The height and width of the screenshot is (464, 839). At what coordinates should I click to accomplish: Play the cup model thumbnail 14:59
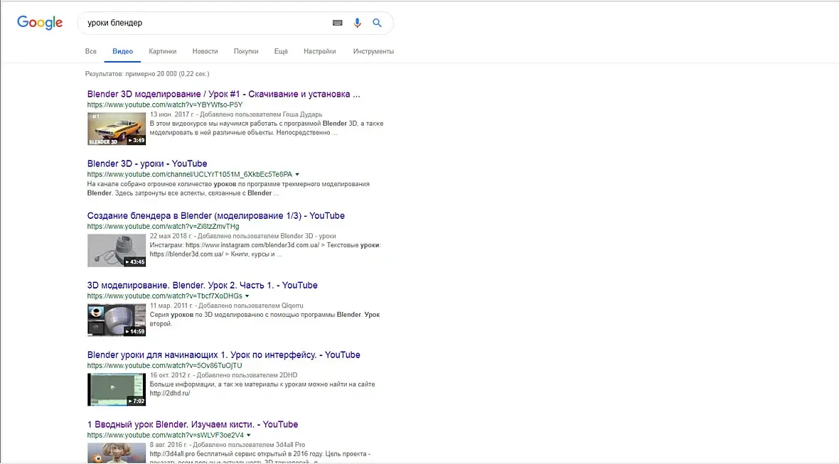point(117,320)
